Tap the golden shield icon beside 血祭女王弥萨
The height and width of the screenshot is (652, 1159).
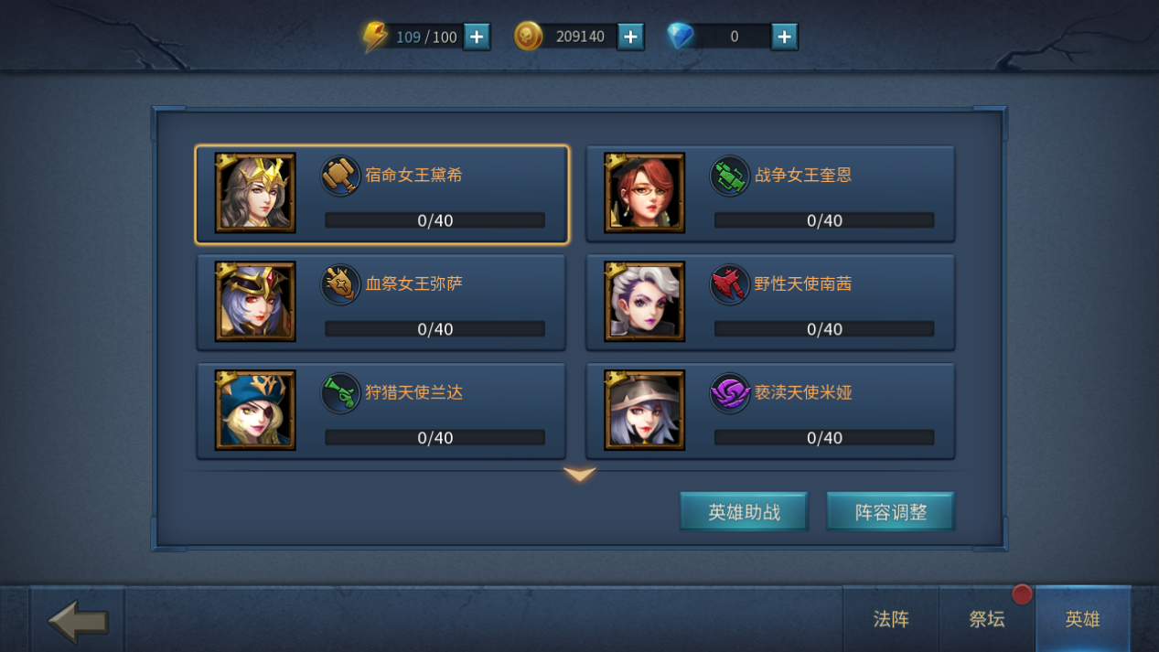(340, 284)
